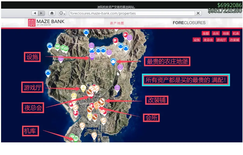The width and height of the screenshot is (243, 155).
Task: Select blue bunker pin left of Zancudo hangar pins
Action: coord(50,46)
